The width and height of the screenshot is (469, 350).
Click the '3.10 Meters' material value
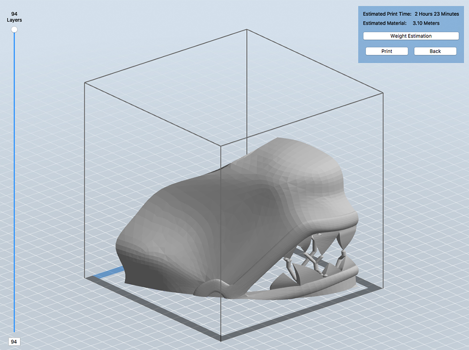(x=426, y=23)
